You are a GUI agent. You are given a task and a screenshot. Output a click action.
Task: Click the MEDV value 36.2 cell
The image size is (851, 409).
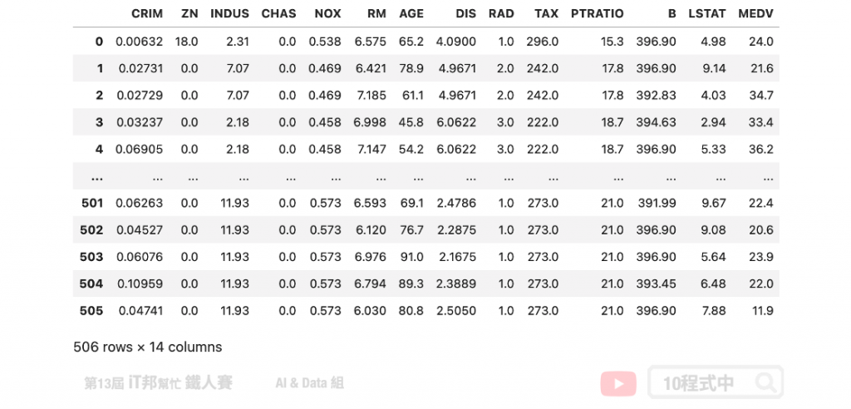point(760,149)
